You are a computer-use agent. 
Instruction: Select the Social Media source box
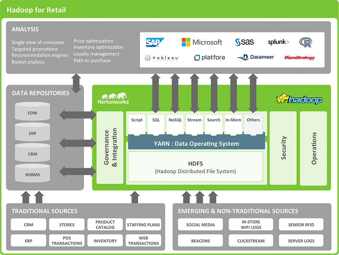(201, 225)
